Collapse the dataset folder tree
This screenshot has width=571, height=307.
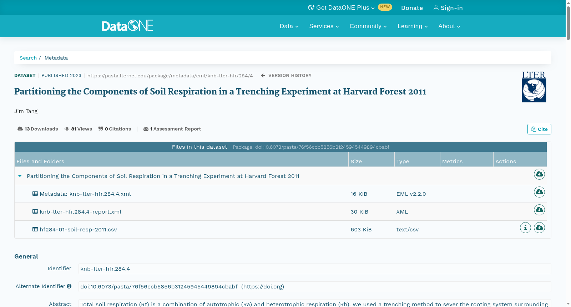pos(20,176)
